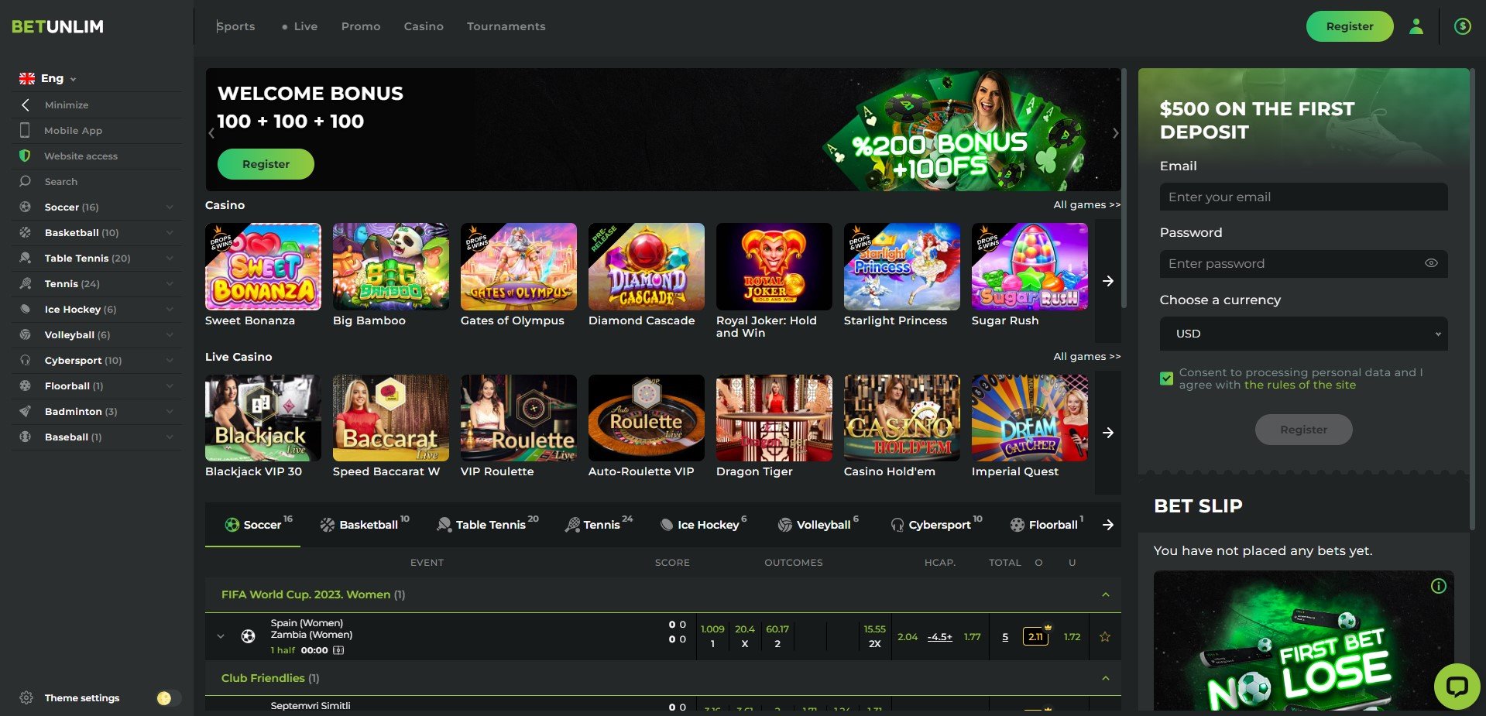Click the UK flag language icon
The image size is (1486, 716).
point(27,78)
